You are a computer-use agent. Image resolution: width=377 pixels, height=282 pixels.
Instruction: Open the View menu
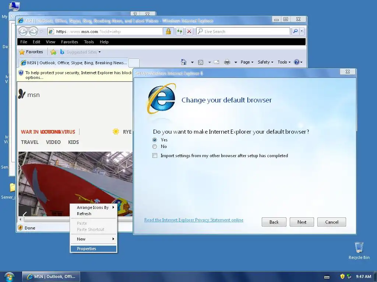[50, 42]
